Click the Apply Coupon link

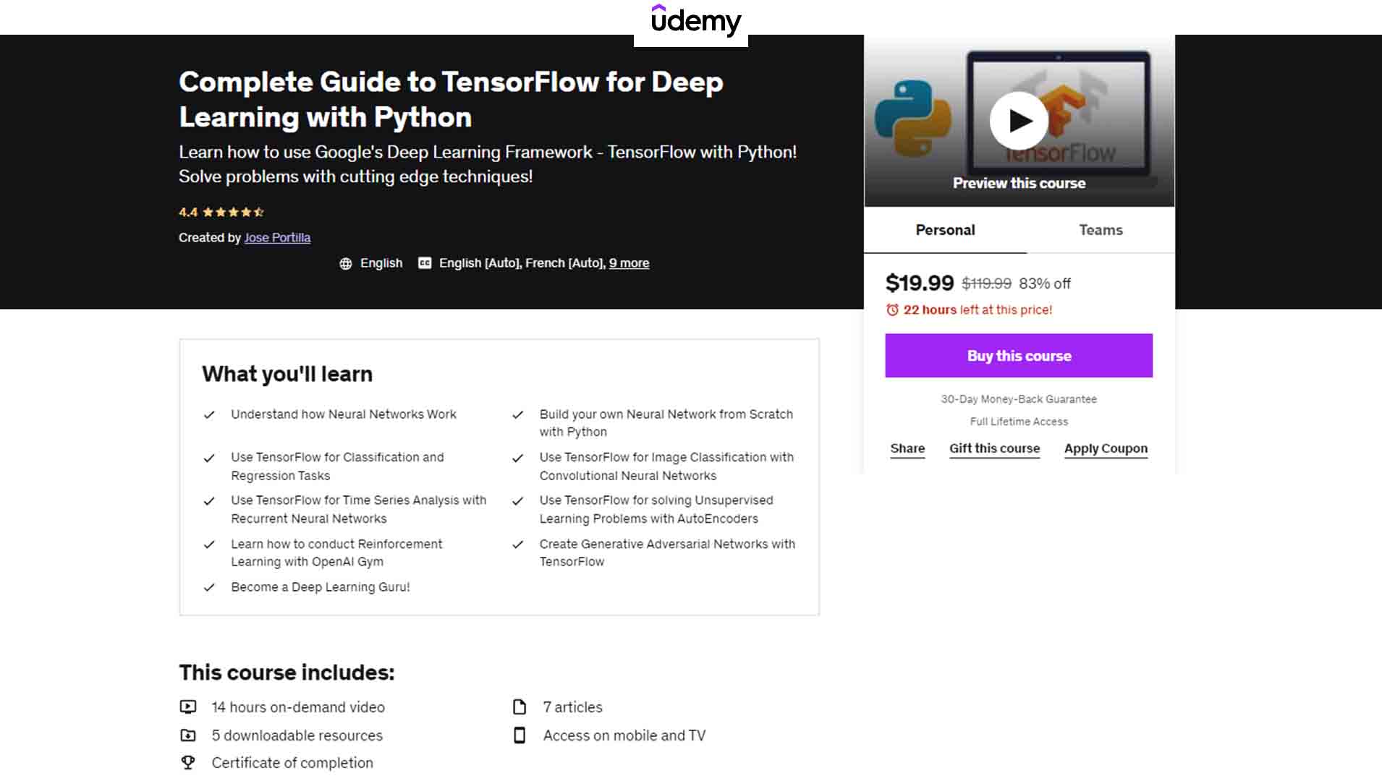(1106, 448)
